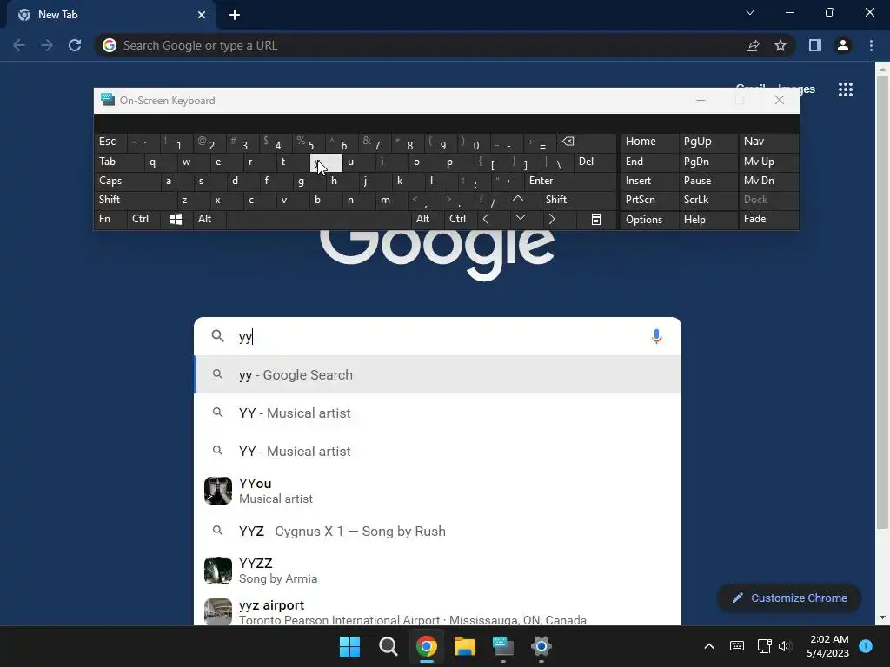
Task: Open notification badge in taskbar corner
Action: click(x=866, y=646)
